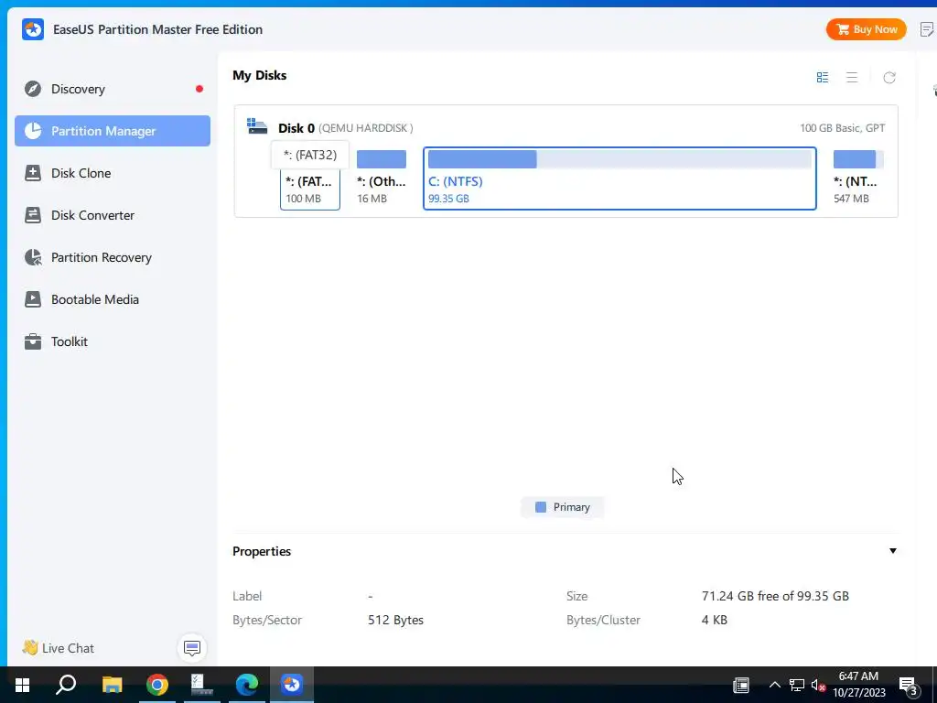The width and height of the screenshot is (937, 703).
Task: Click the Disk Clone icon
Action: 33,173
